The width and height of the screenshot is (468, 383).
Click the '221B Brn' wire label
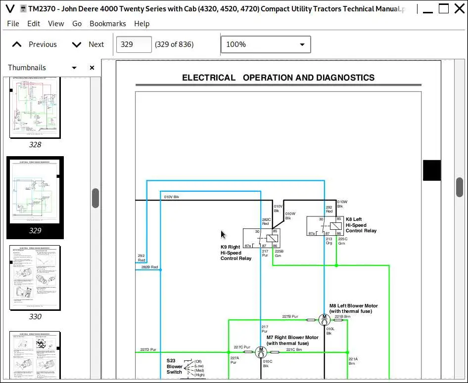(342, 317)
